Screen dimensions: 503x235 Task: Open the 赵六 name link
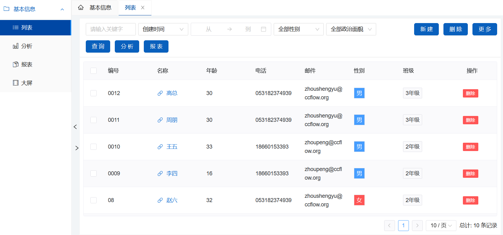pos(172,200)
